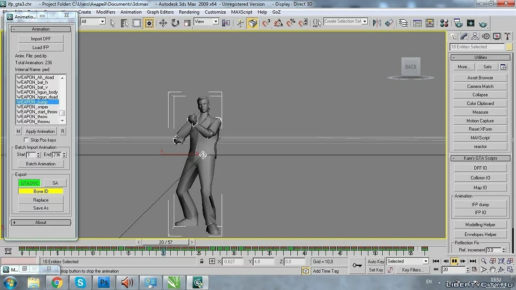This screenshot has width=516, height=290.
Task: Open the MAXScript menu
Action: 243,12
